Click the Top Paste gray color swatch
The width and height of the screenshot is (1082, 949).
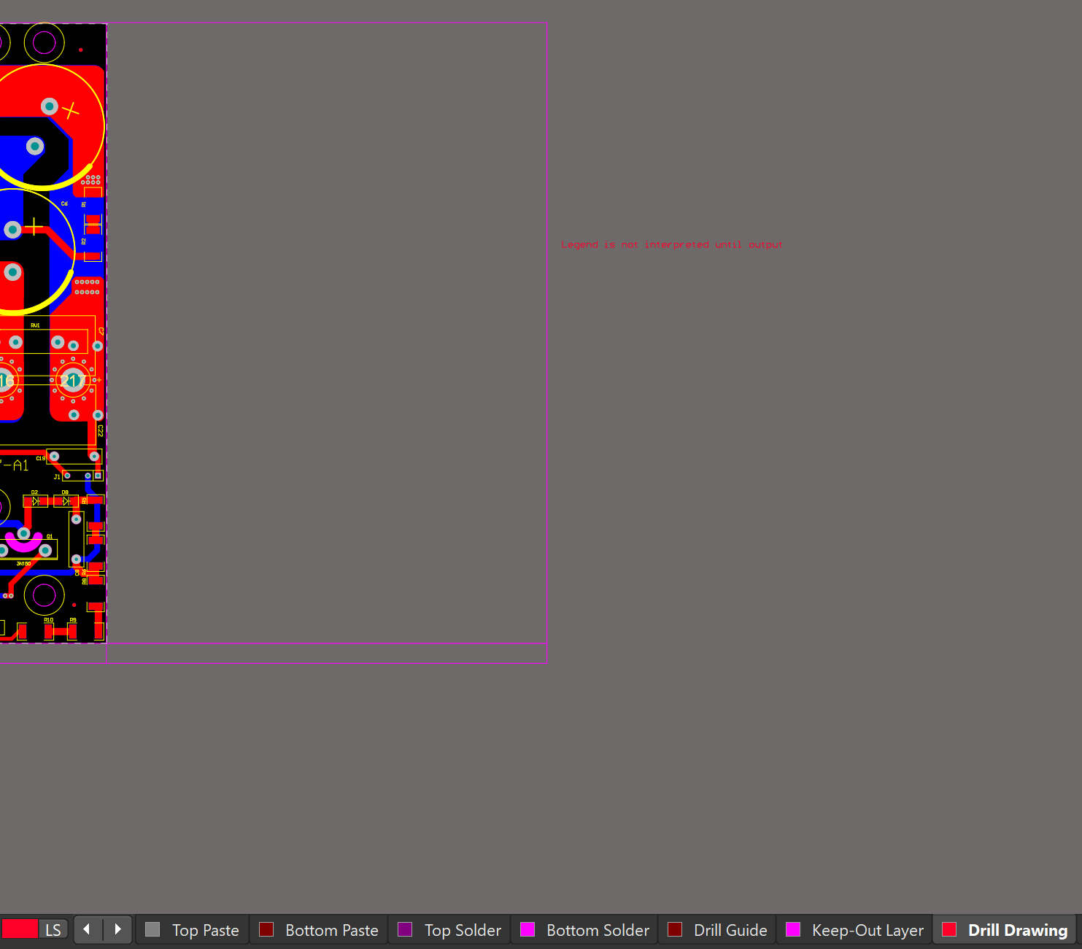coord(152,929)
